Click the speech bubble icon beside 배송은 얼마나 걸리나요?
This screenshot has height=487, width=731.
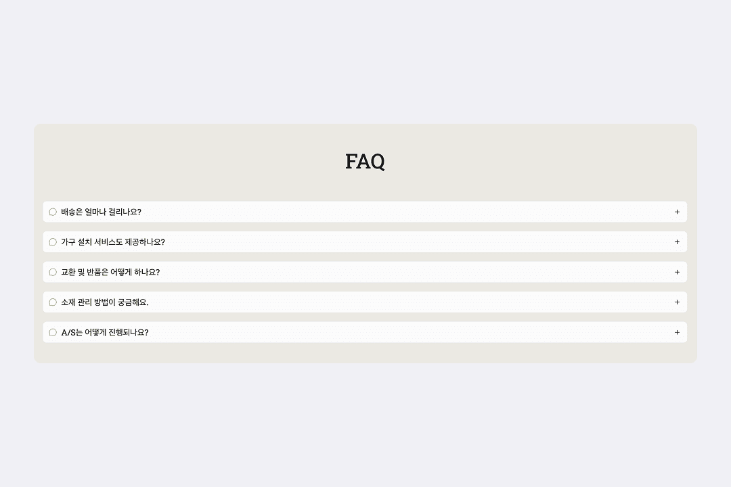point(53,212)
